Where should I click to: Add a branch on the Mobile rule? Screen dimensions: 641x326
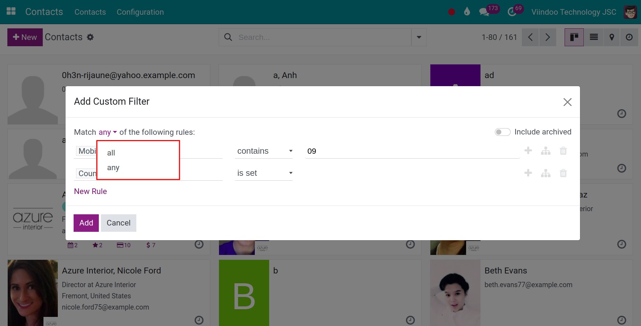(x=546, y=151)
